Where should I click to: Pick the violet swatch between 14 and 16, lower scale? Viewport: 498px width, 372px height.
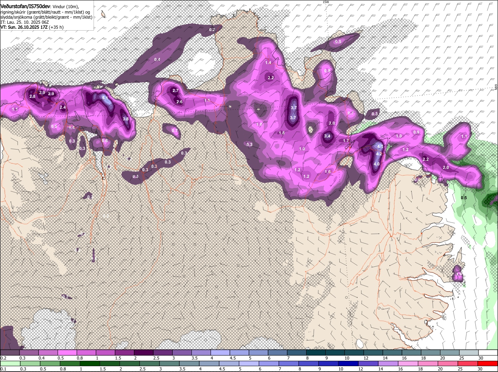pos(388,363)
